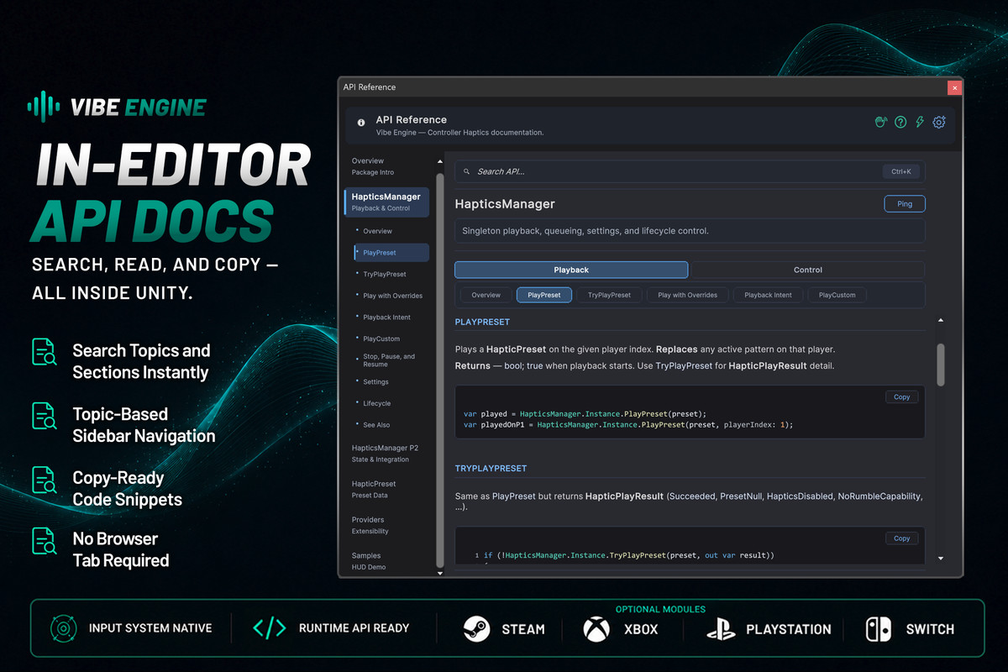Screen dimensions: 1008x672
Task: Click the info icon beside API Reference
Action: pyautogui.click(x=361, y=123)
